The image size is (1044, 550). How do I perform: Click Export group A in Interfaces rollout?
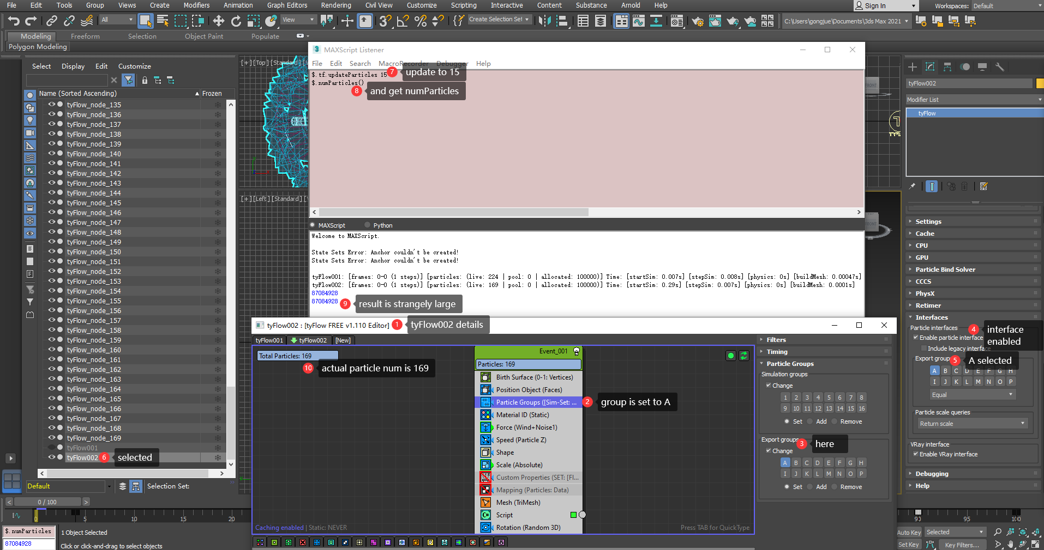point(934,371)
